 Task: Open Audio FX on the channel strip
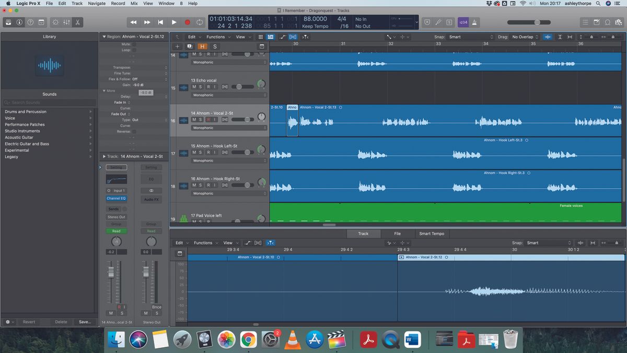point(151,199)
